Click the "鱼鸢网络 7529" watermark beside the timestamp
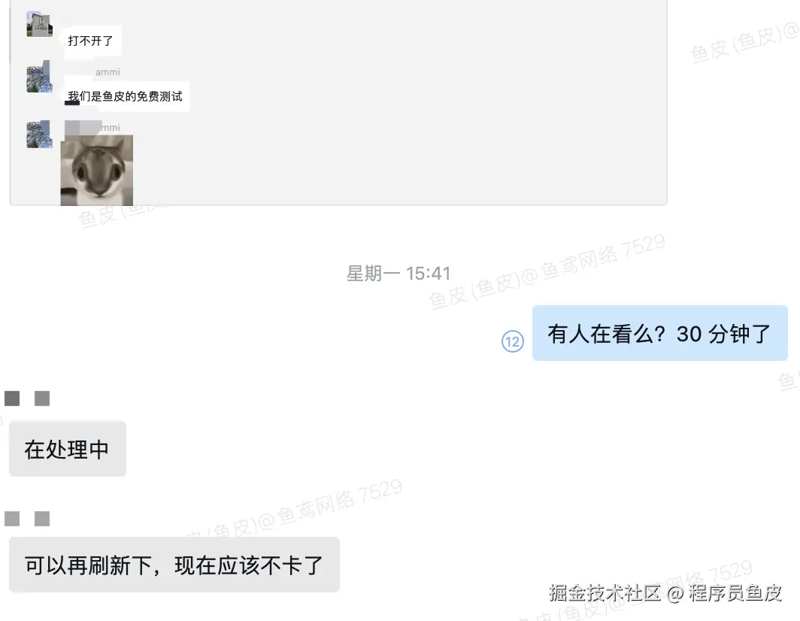 point(602,258)
